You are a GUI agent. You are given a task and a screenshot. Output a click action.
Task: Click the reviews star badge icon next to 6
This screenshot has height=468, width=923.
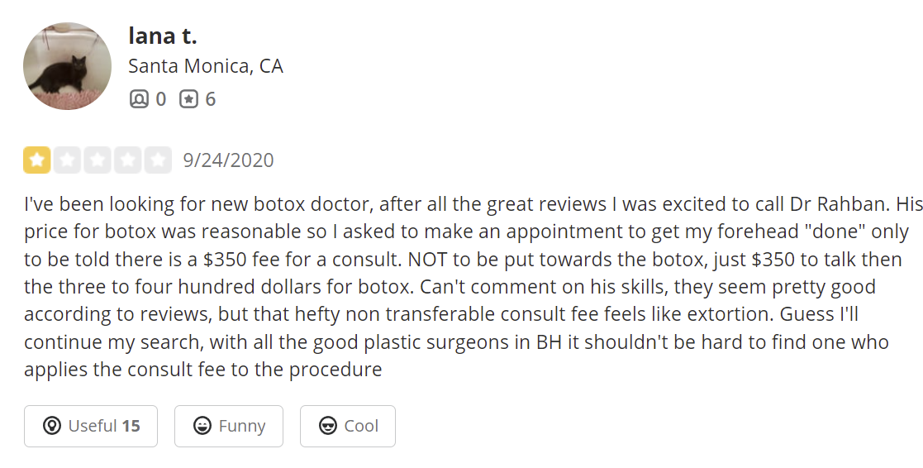[x=188, y=99]
